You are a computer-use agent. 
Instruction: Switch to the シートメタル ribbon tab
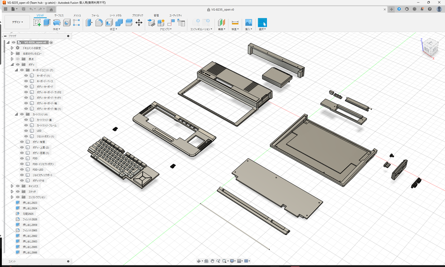tap(115, 15)
